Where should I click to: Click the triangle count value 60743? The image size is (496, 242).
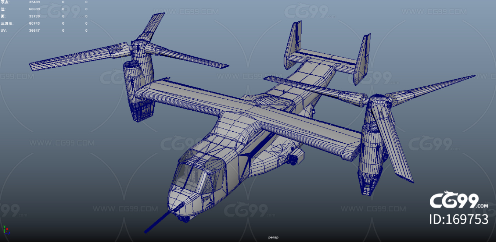pos(35,23)
